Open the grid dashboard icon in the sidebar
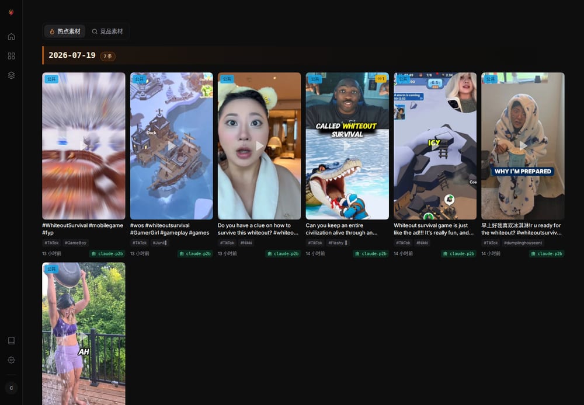The image size is (584, 405). click(x=11, y=56)
